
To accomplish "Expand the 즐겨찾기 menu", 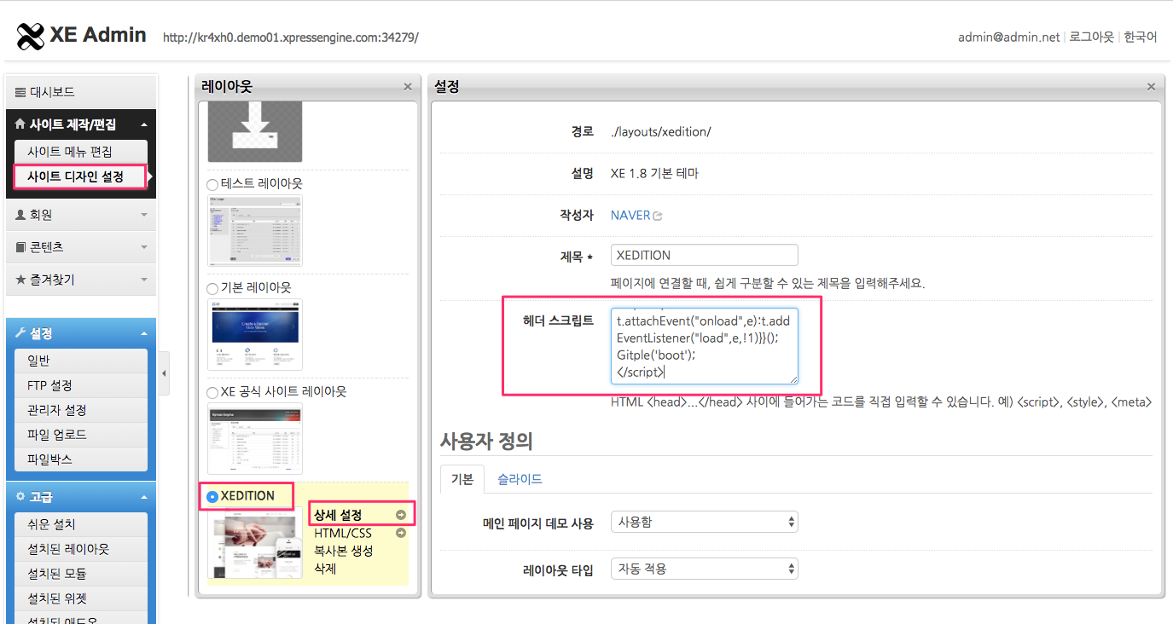I will point(81,280).
